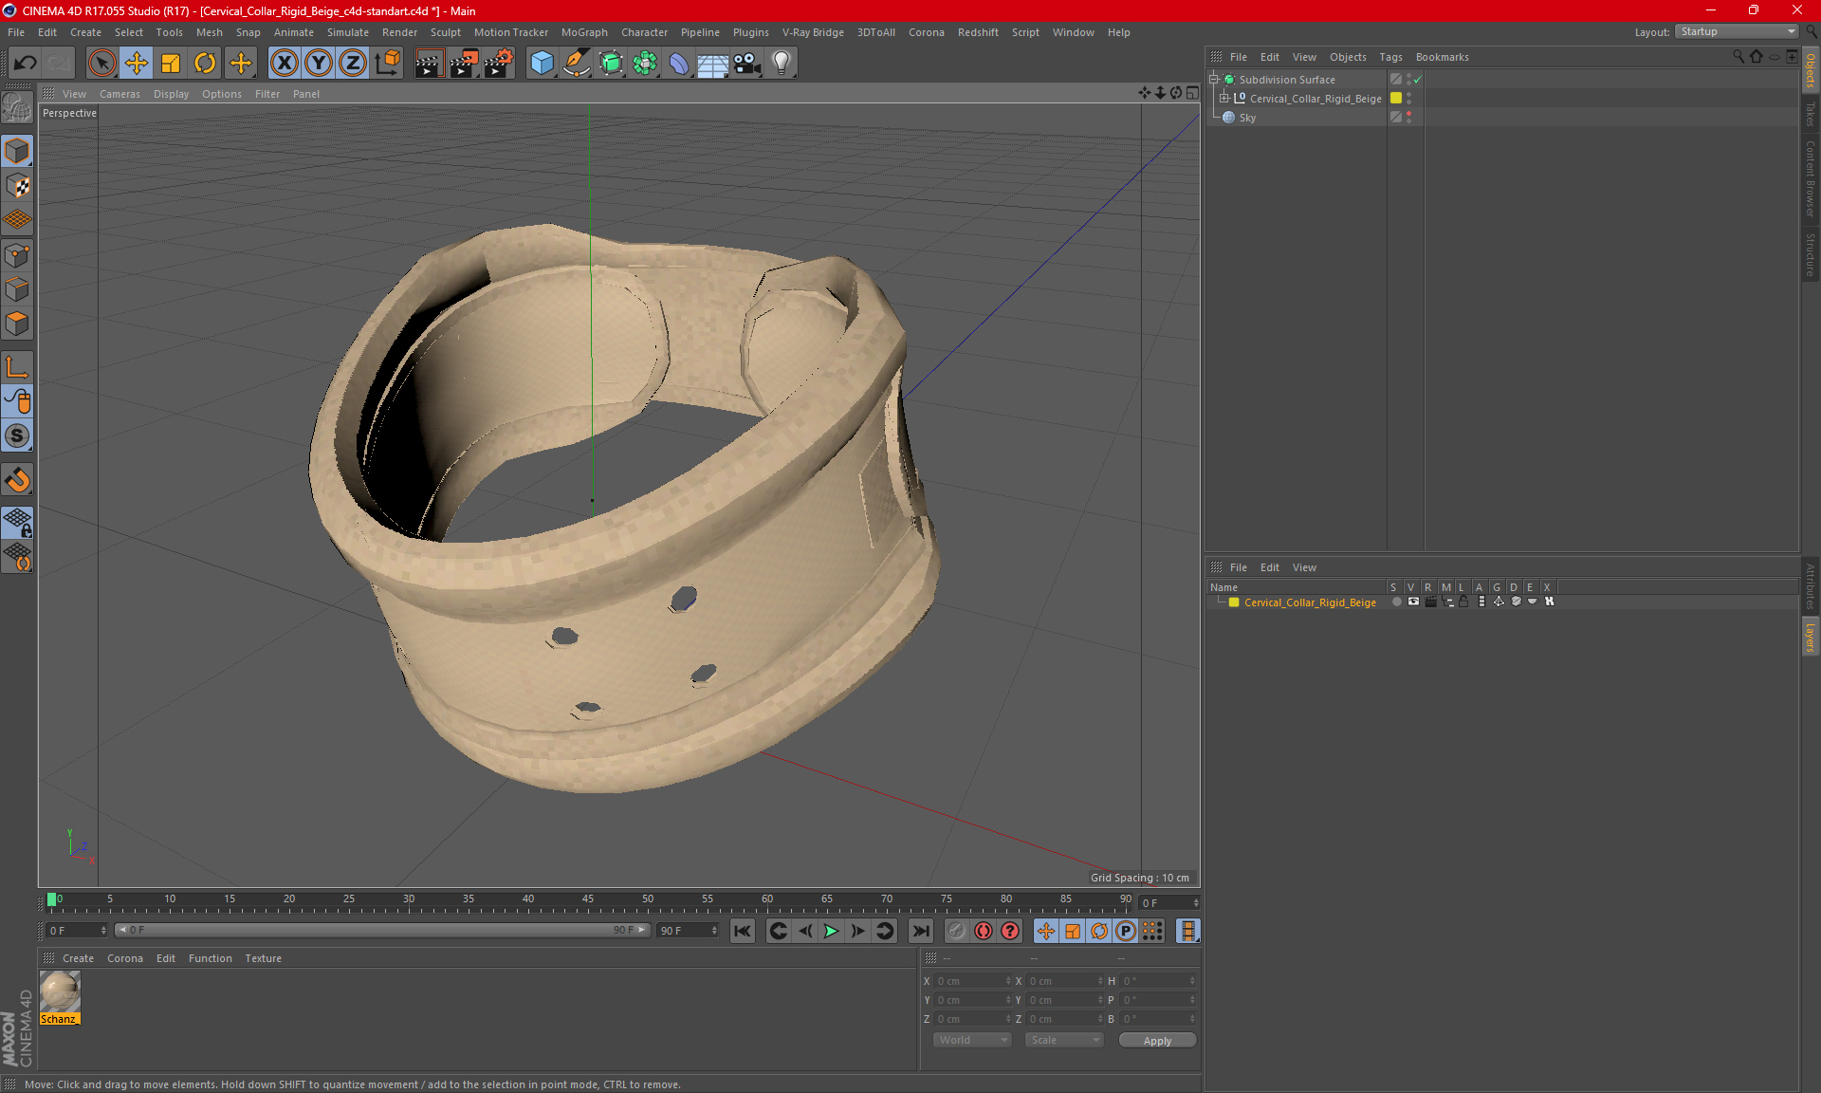Open the Simulate menu

click(x=348, y=32)
